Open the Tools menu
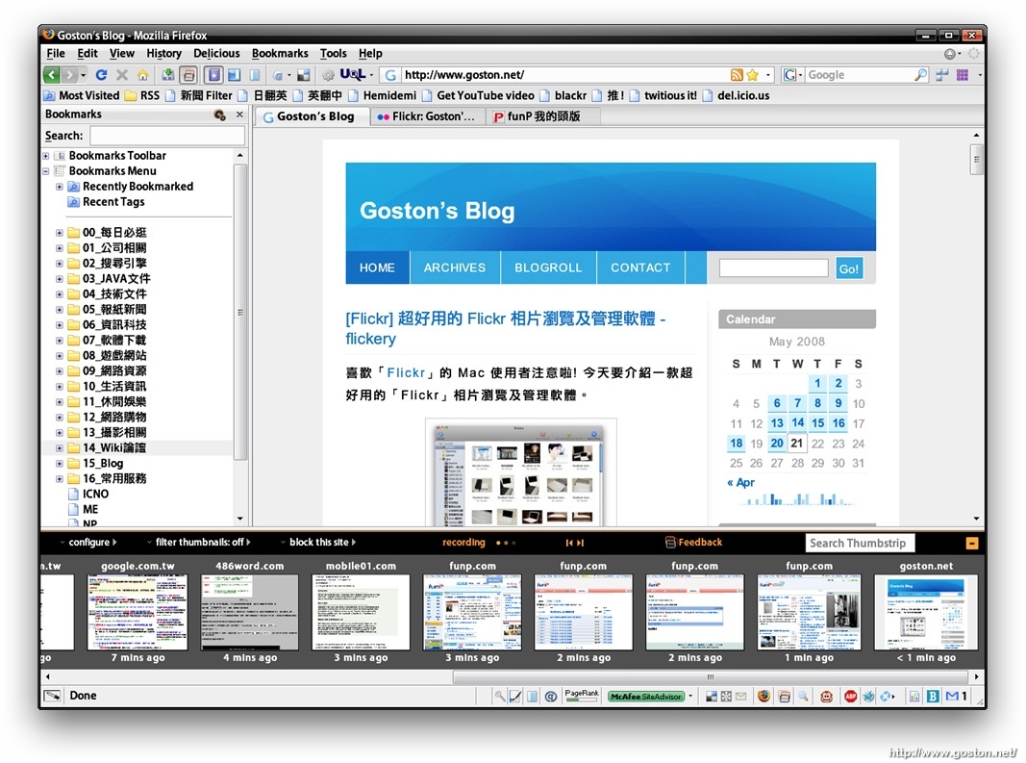The height and width of the screenshot is (763, 1026). 333,53
